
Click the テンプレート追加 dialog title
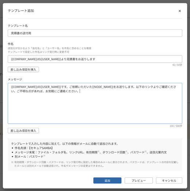21,11
